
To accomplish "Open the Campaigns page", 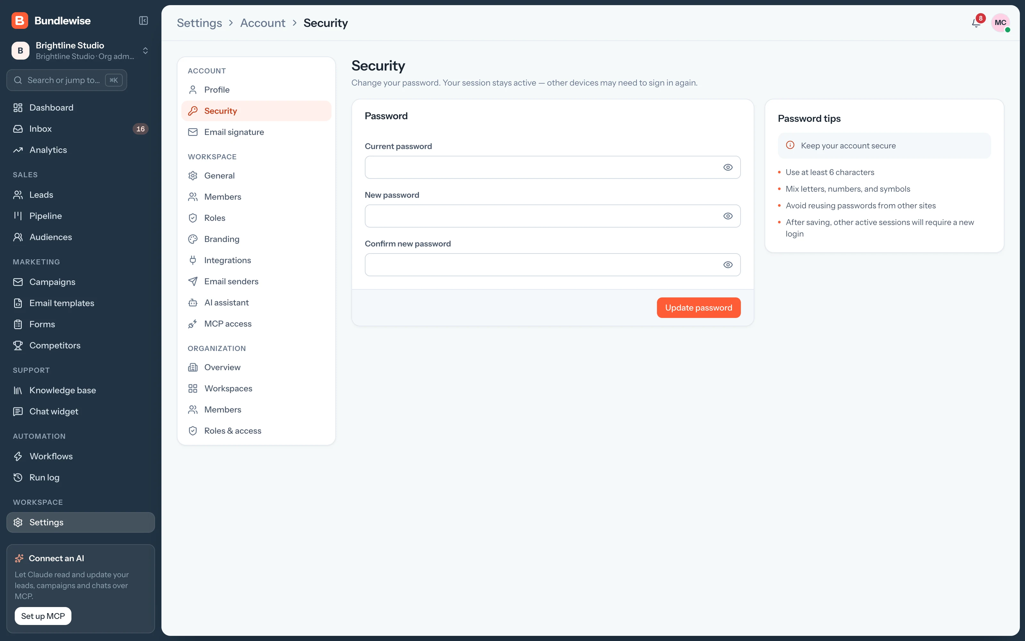I will 80,282.
